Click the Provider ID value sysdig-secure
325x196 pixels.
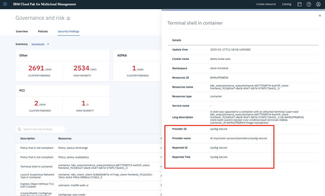pyautogui.click(x=219, y=129)
